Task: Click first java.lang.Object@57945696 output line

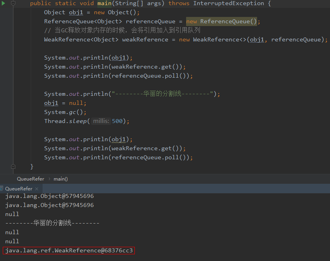Action: point(49,196)
